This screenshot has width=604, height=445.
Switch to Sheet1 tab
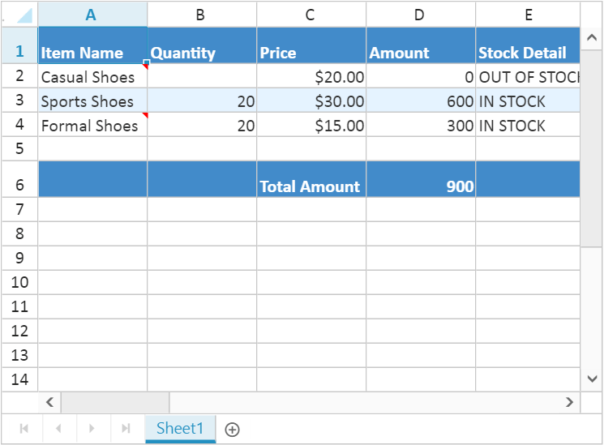[180, 429]
